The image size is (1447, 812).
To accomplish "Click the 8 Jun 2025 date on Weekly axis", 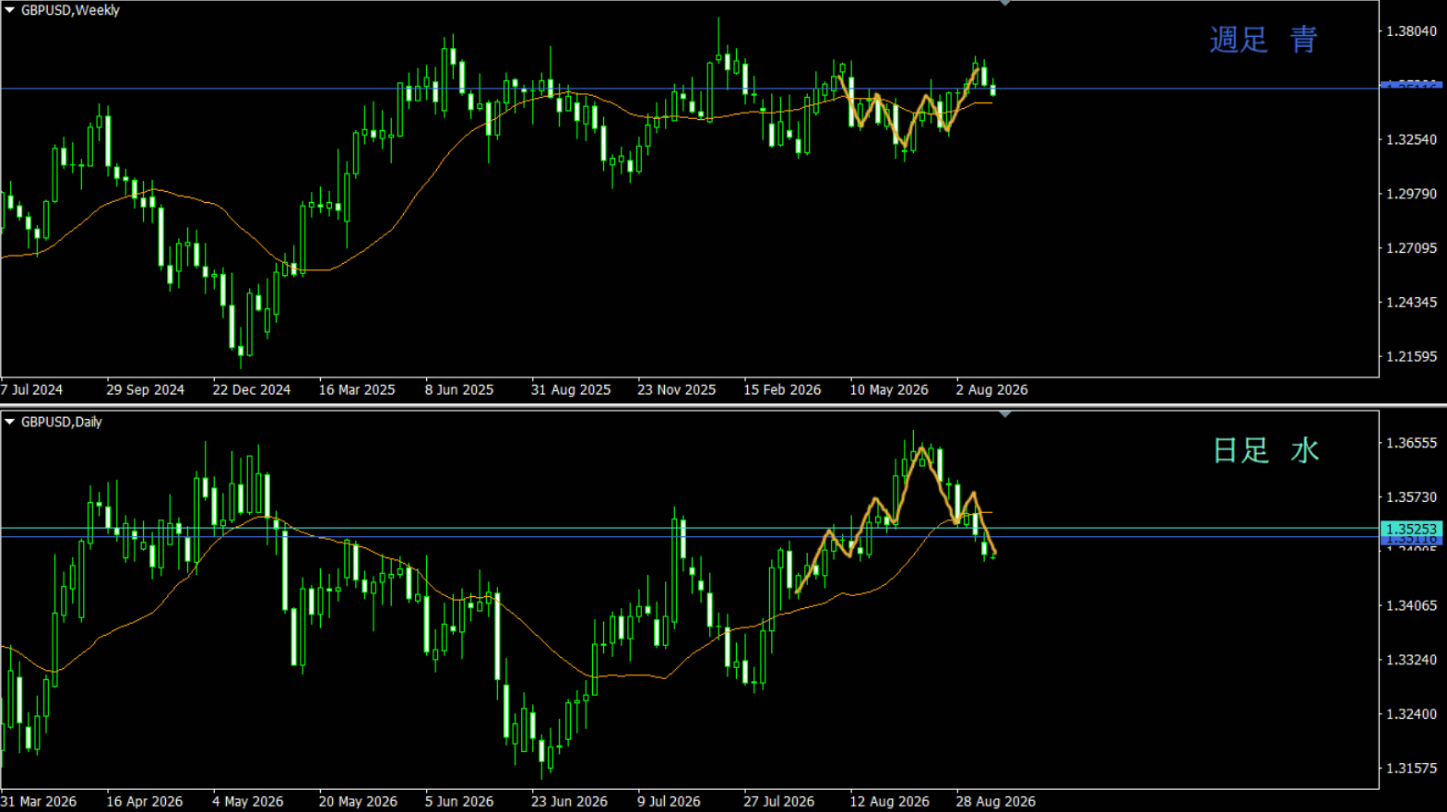I will [x=458, y=389].
